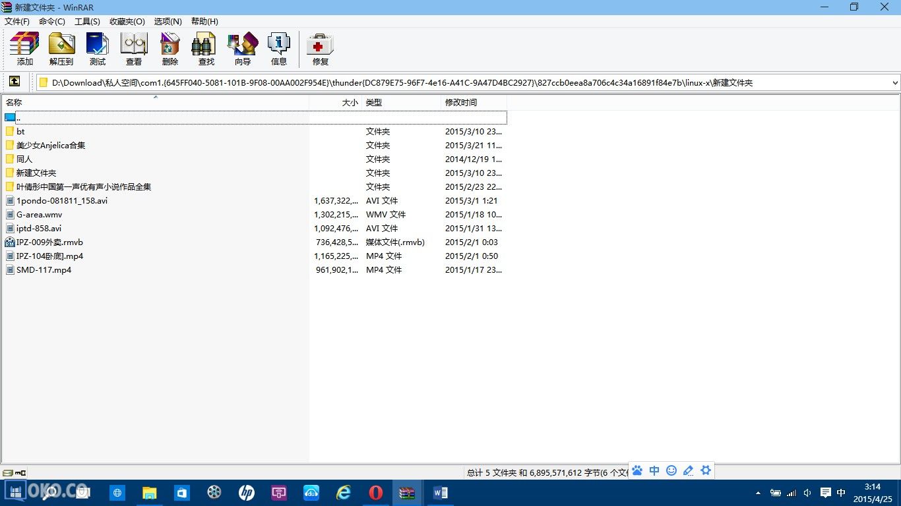Open the Tools (工具) menu
This screenshot has height=506, width=901.
pos(87,22)
